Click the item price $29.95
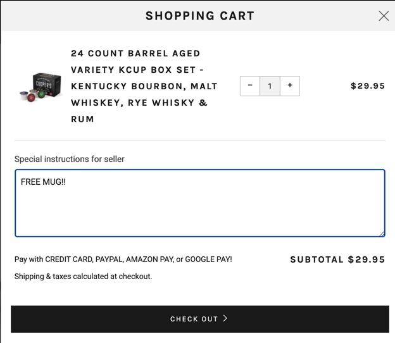The image size is (395, 343). [368, 86]
